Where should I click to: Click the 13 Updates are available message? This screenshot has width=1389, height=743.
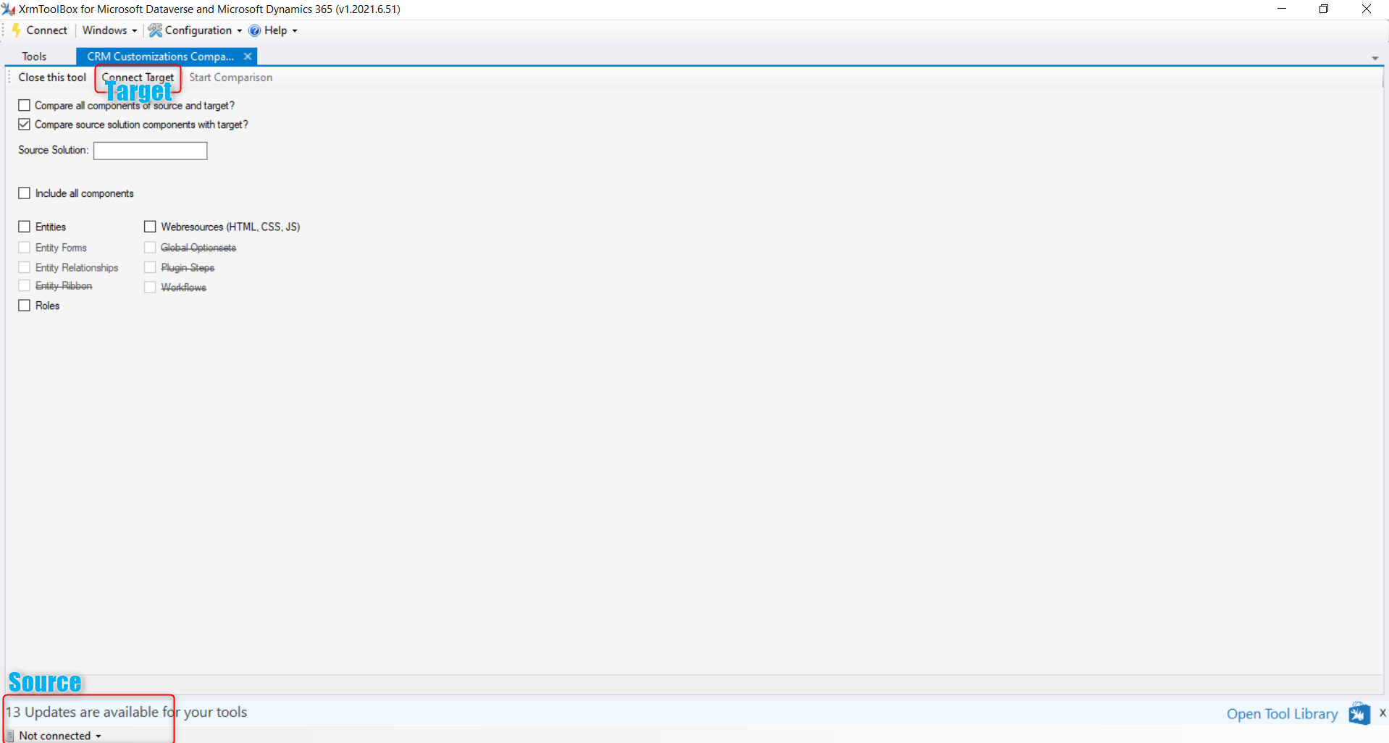(x=127, y=713)
